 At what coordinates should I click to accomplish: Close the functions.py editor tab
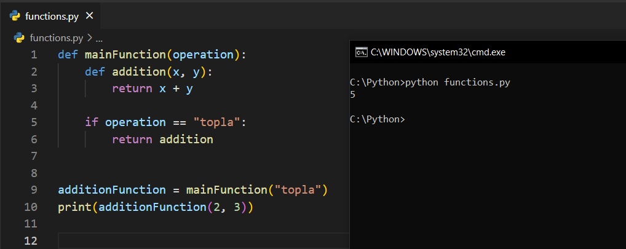tap(89, 16)
